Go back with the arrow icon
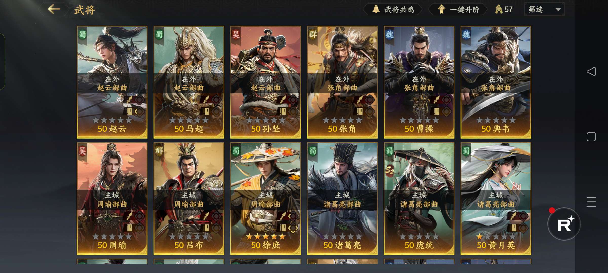This screenshot has width=608, height=273. coord(54,9)
